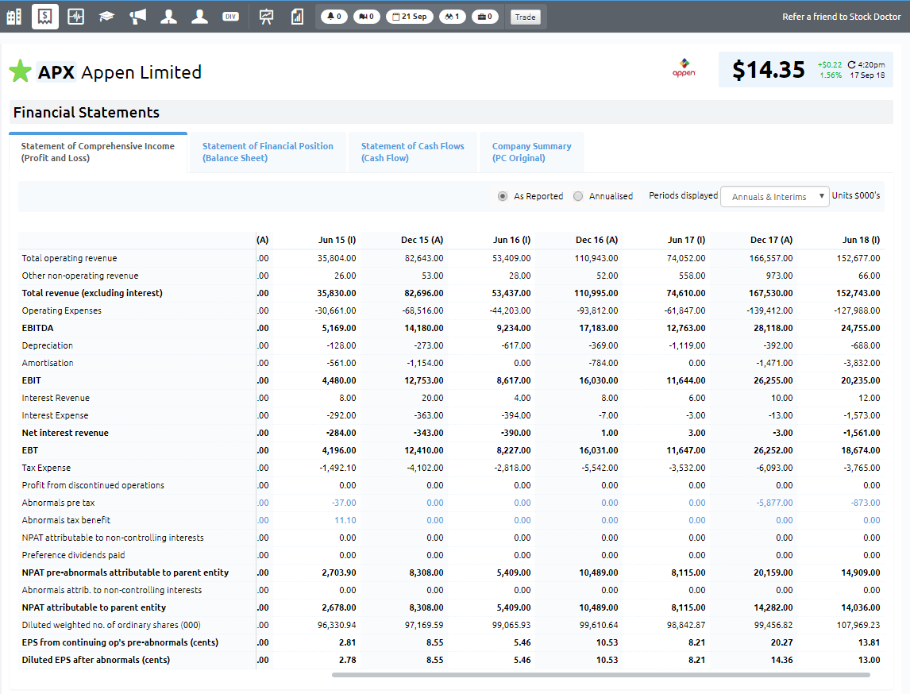Click the Appen company logo
This screenshot has height=694, width=910.
click(x=684, y=68)
